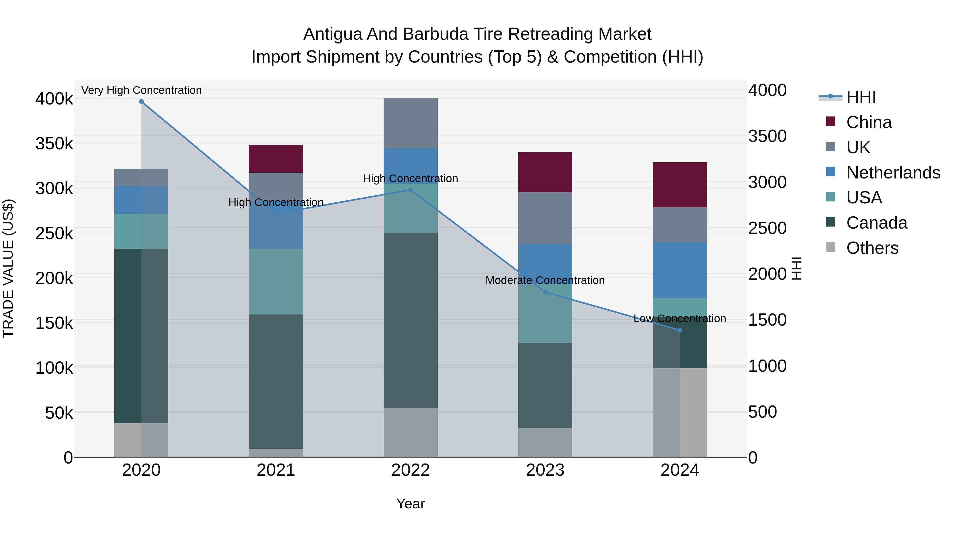The width and height of the screenshot is (955, 537).
Task: Click the 2022 HHI data point marker
Action: point(410,190)
